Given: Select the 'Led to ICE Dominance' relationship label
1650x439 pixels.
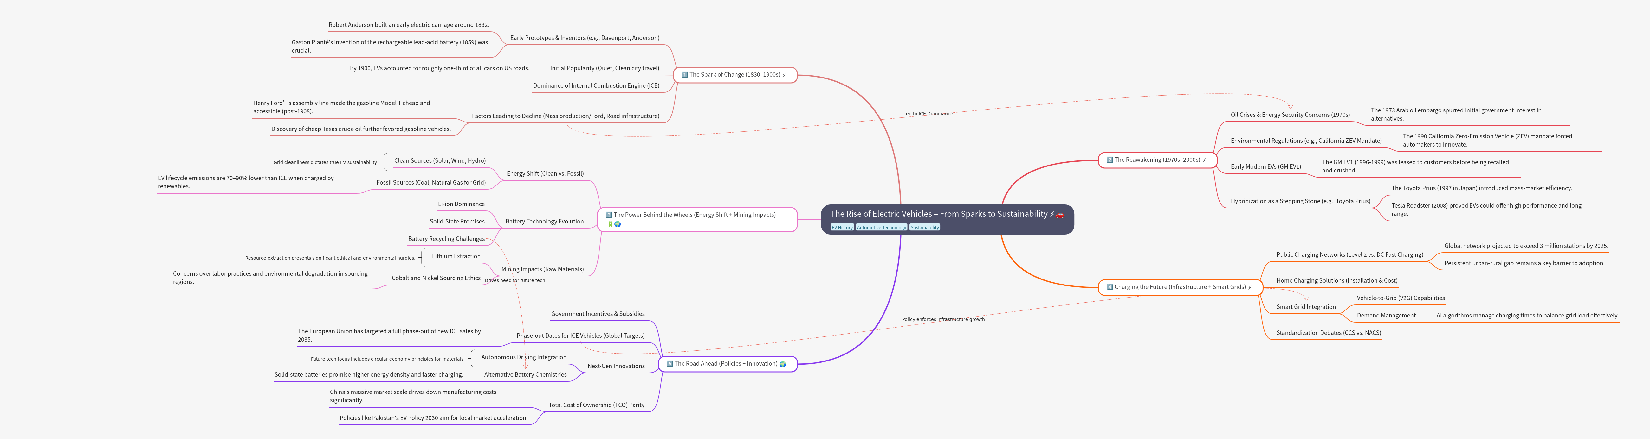Looking at the screenshot, I should (928, 114).
